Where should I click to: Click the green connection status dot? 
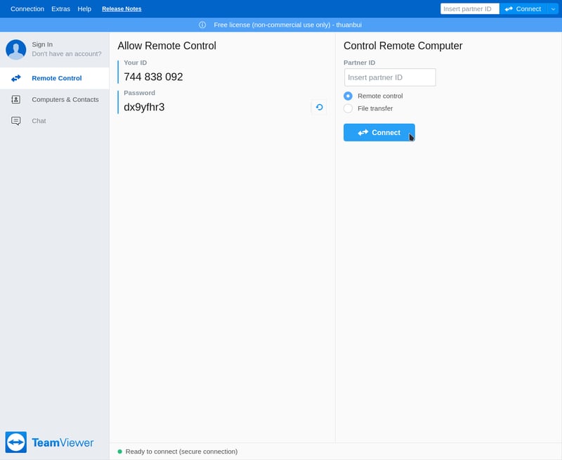(119, 452)
